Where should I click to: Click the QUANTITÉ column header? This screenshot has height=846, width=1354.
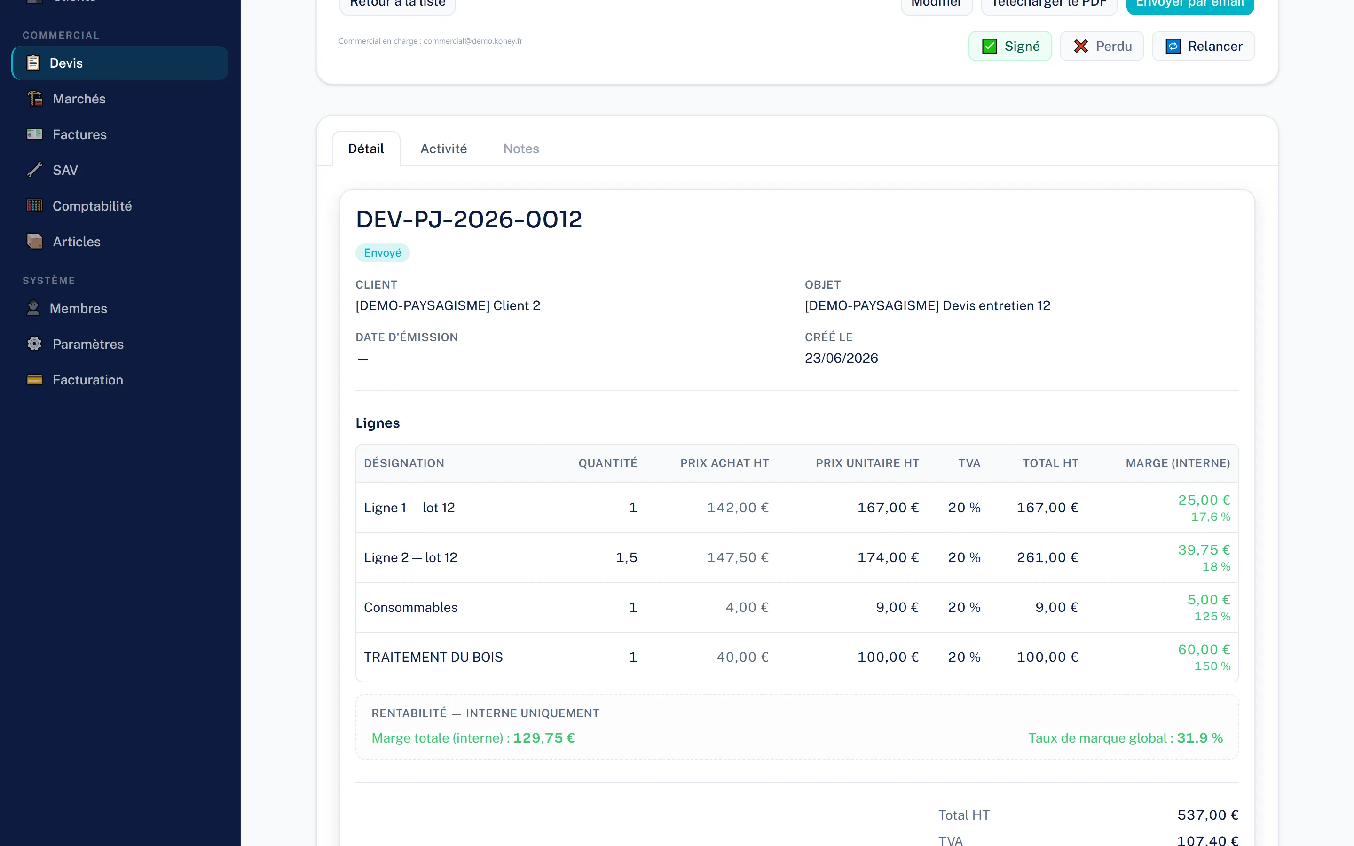click(x=607, y=463)
